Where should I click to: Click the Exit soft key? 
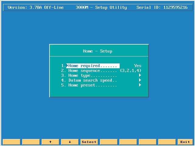coord(185,142)
